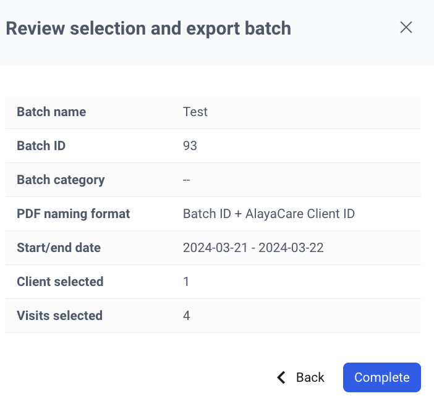Select the Visits selected label

coord(59,316)
